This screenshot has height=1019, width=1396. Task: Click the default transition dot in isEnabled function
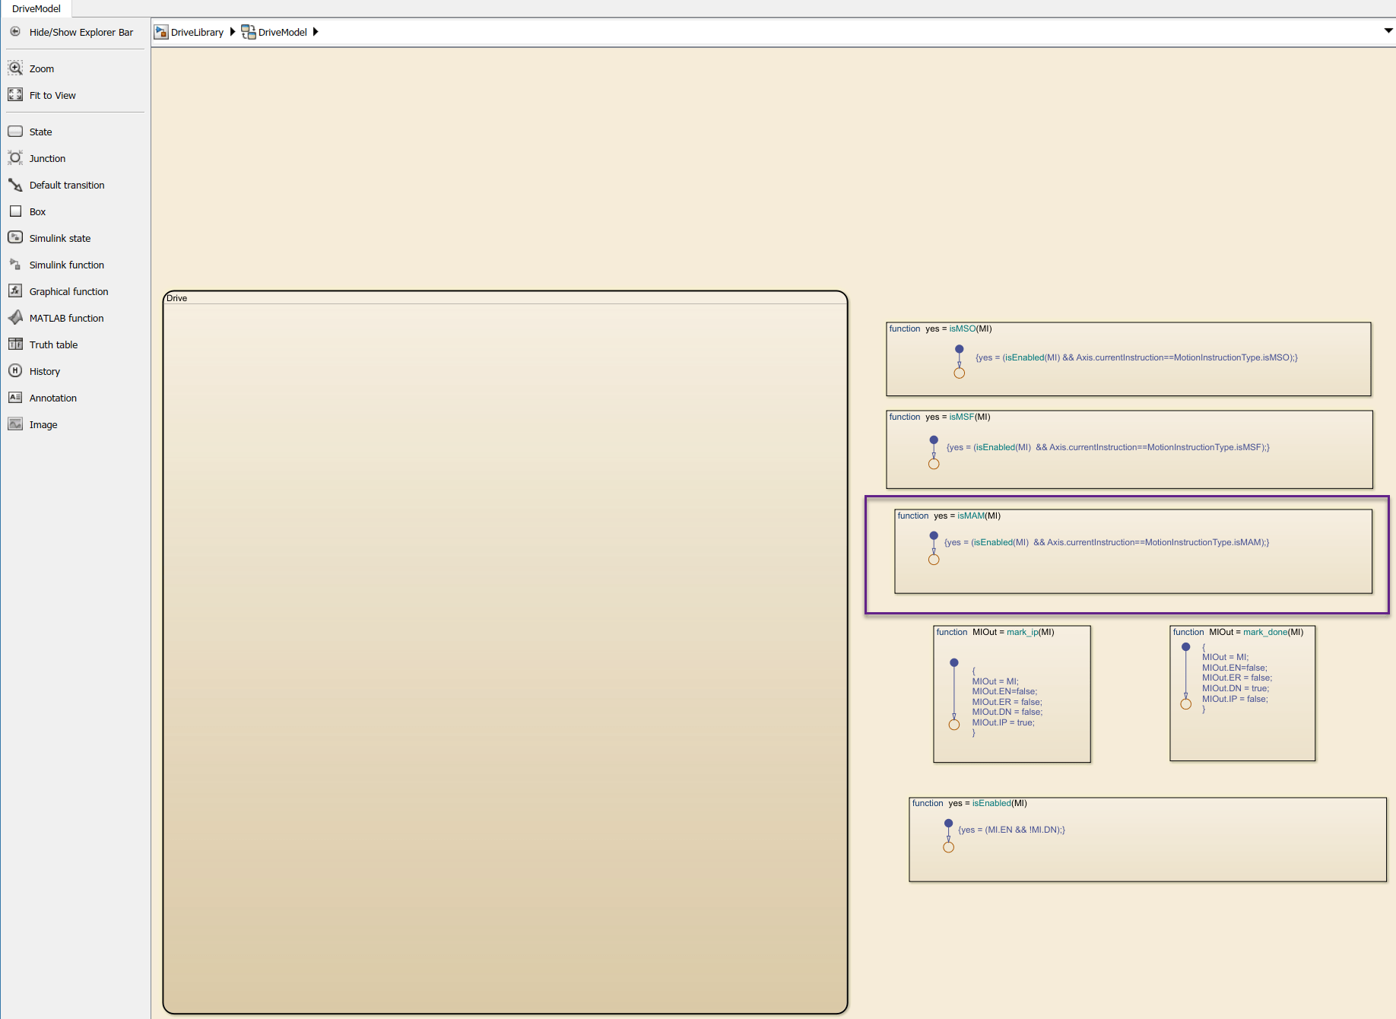(948, 823)
